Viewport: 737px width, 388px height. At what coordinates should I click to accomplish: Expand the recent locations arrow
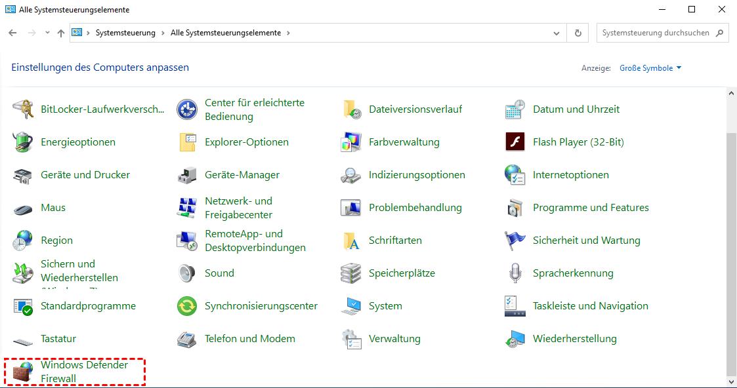(47, 33)
